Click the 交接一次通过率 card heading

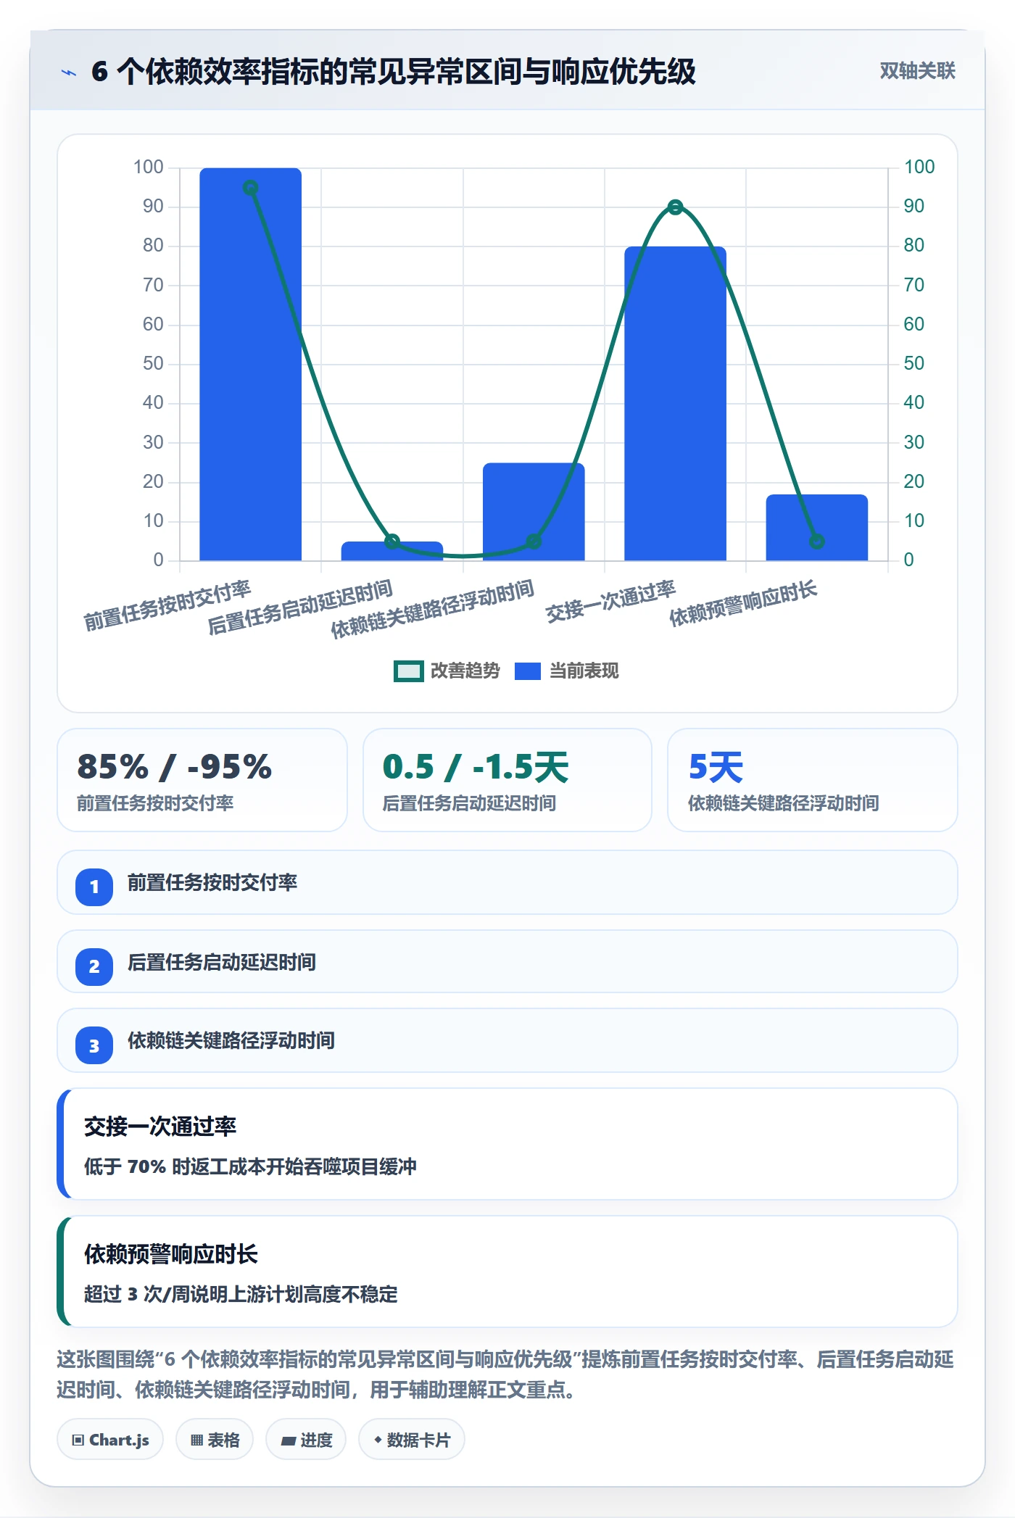160,1127
